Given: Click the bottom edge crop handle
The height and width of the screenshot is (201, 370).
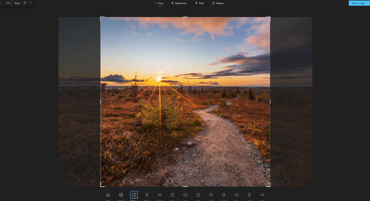Looking at the screenshot, I should click(x=185, y=187).
